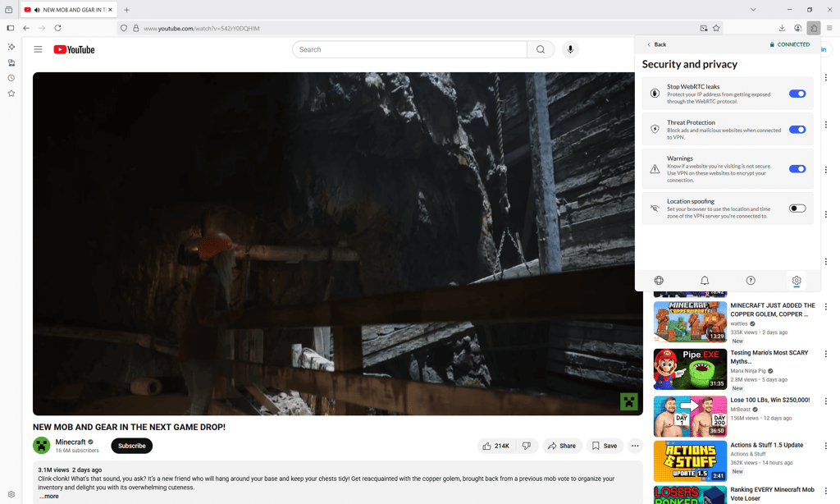The image size is (840, 504).
Task: Bookmark this page with the star icon
Action: click(716, 28)
